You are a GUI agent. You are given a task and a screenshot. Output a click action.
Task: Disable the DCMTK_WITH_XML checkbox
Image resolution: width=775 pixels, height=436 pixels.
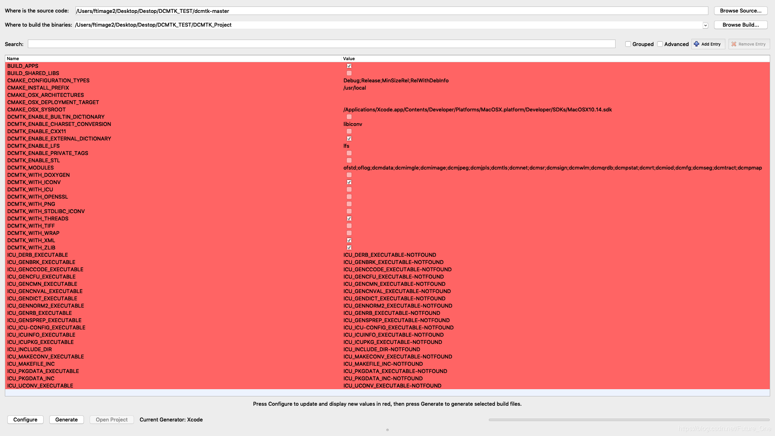[349, 240]
